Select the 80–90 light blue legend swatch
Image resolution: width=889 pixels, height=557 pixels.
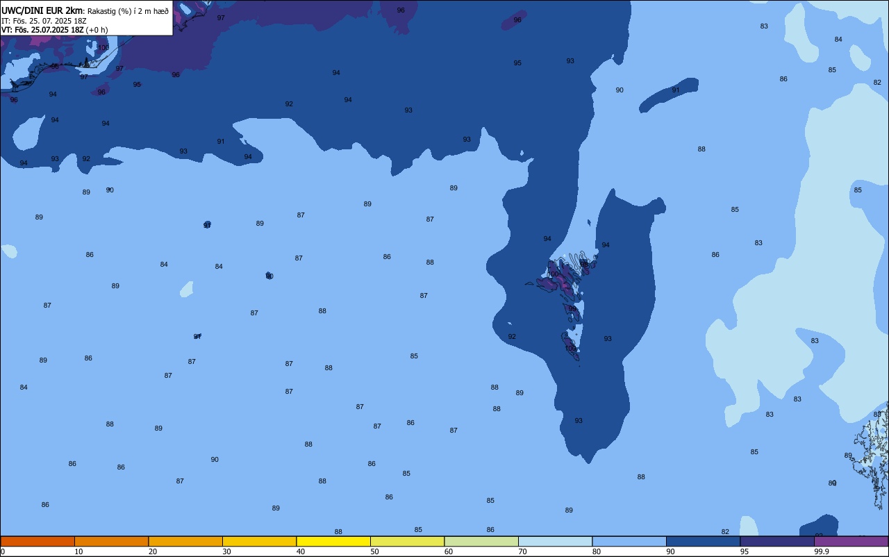tap(629, 541)
